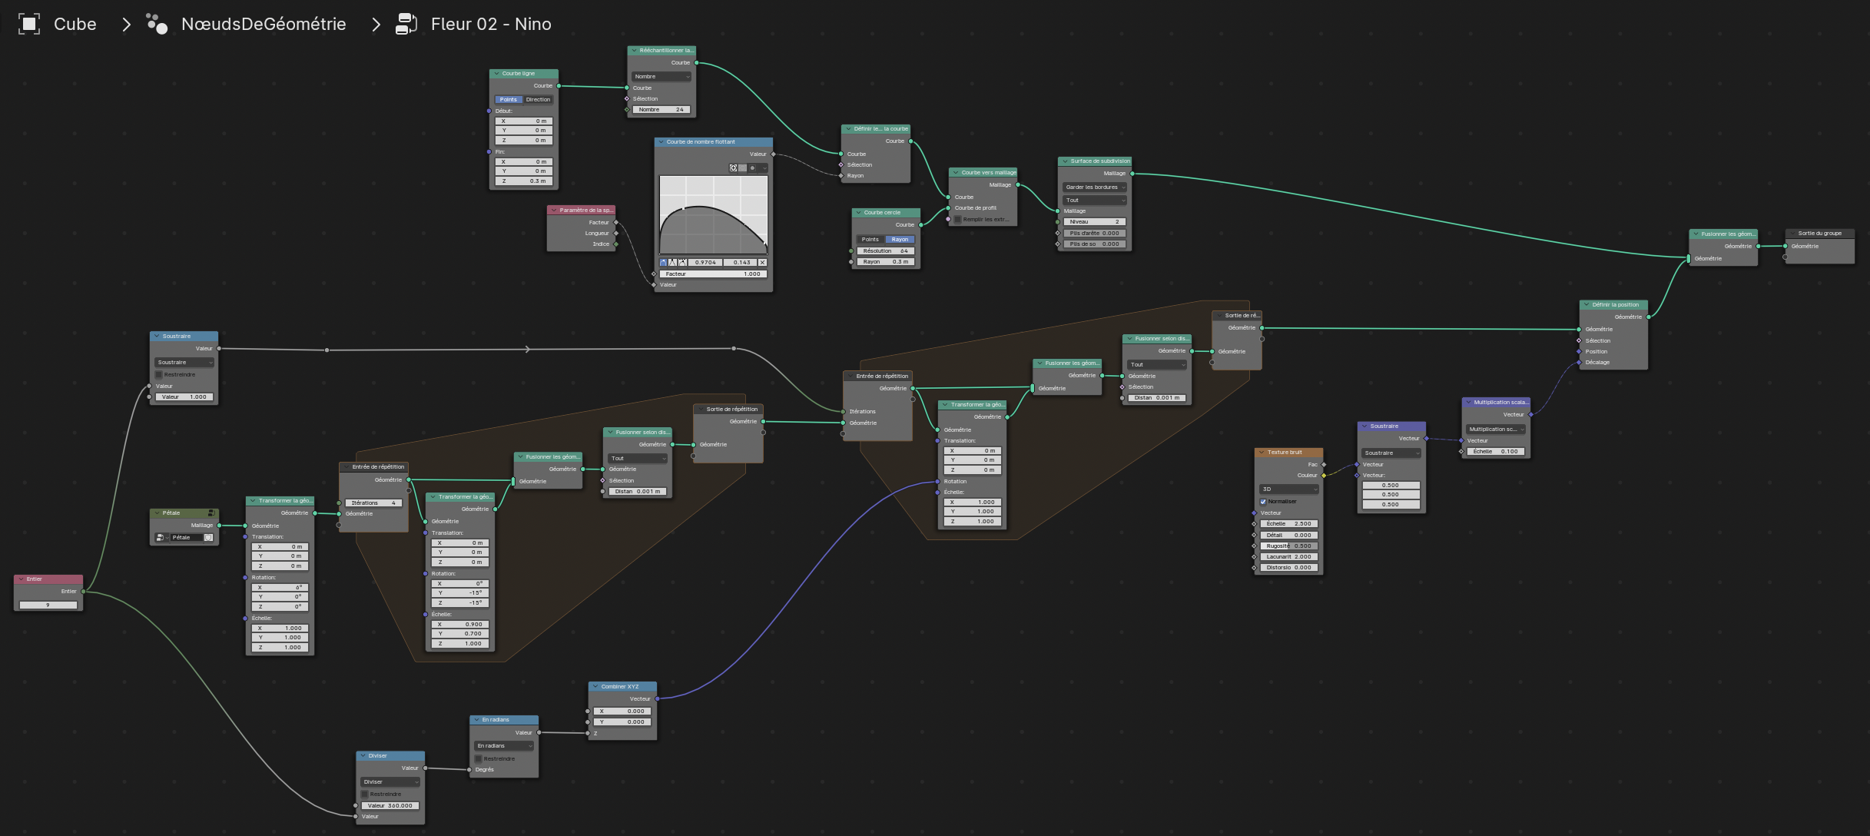
Task: Click the Itérations field in first repeat zone
Action: pos(373,503)
